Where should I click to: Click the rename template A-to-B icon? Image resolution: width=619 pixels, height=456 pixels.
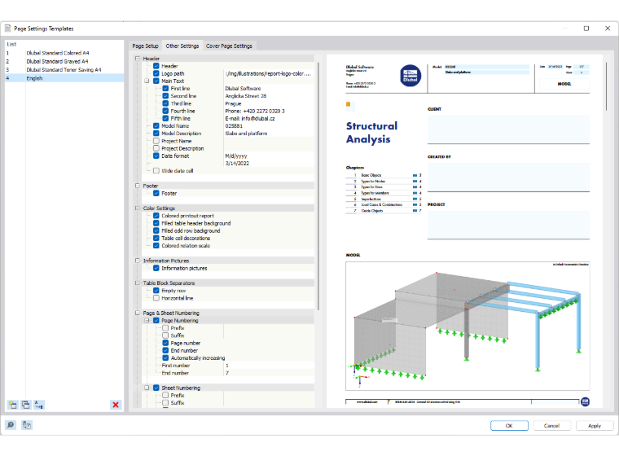pos(39,405)
